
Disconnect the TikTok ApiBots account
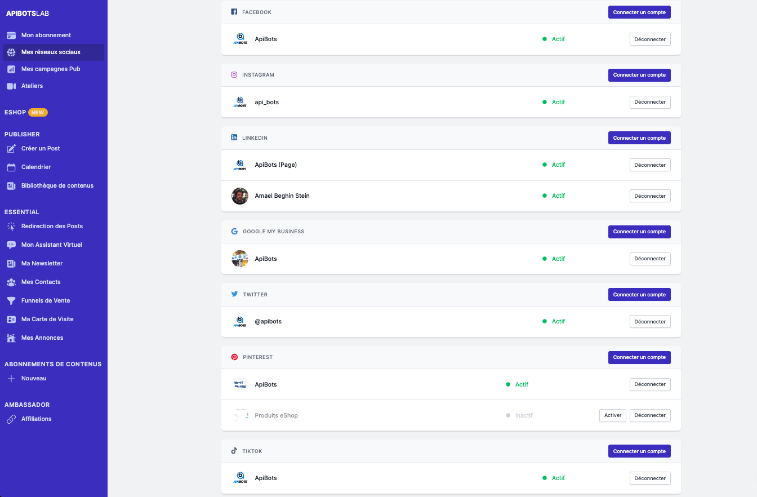[650, 478]
